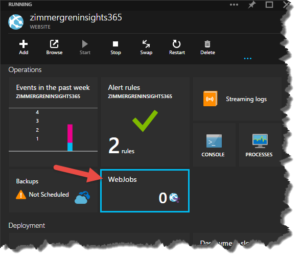The image size is (302, 261).
Task: Open the Backups Not Scheduled tile
Action: (53, 191)
